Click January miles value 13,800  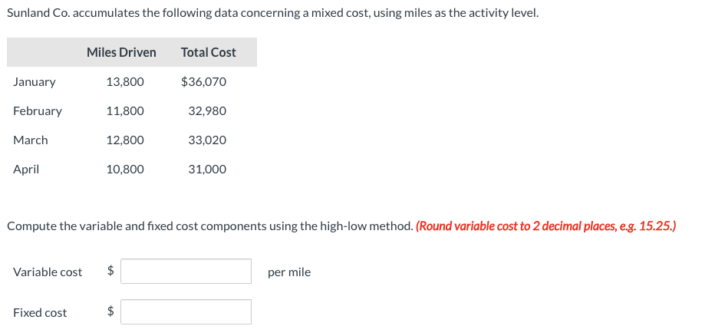(x=125, y=82)
